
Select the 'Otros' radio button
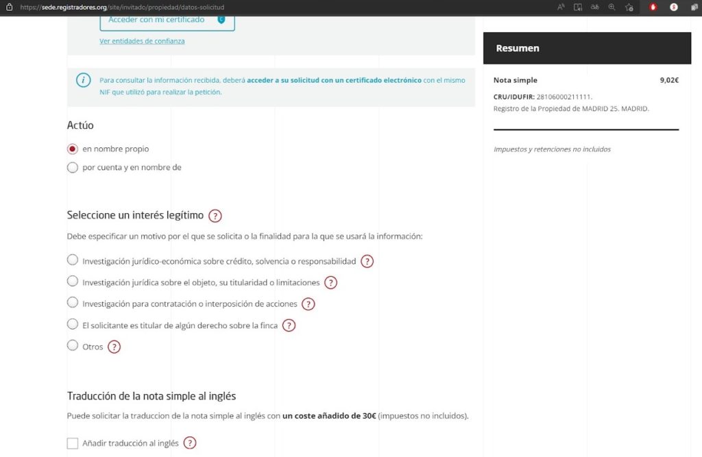[x=73, y=345]
